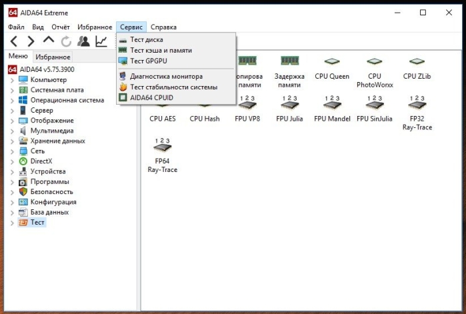This screenshot has width=466, height=314.
Task: Select Конфигурация in the tree
Action: pyautogui.click(x=47, y=202)
